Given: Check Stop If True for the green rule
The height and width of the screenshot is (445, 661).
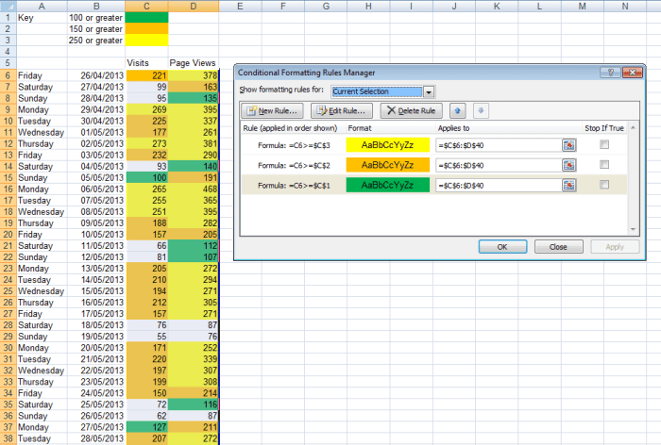Looking at the screenshot, I should (x=604, y=185).
